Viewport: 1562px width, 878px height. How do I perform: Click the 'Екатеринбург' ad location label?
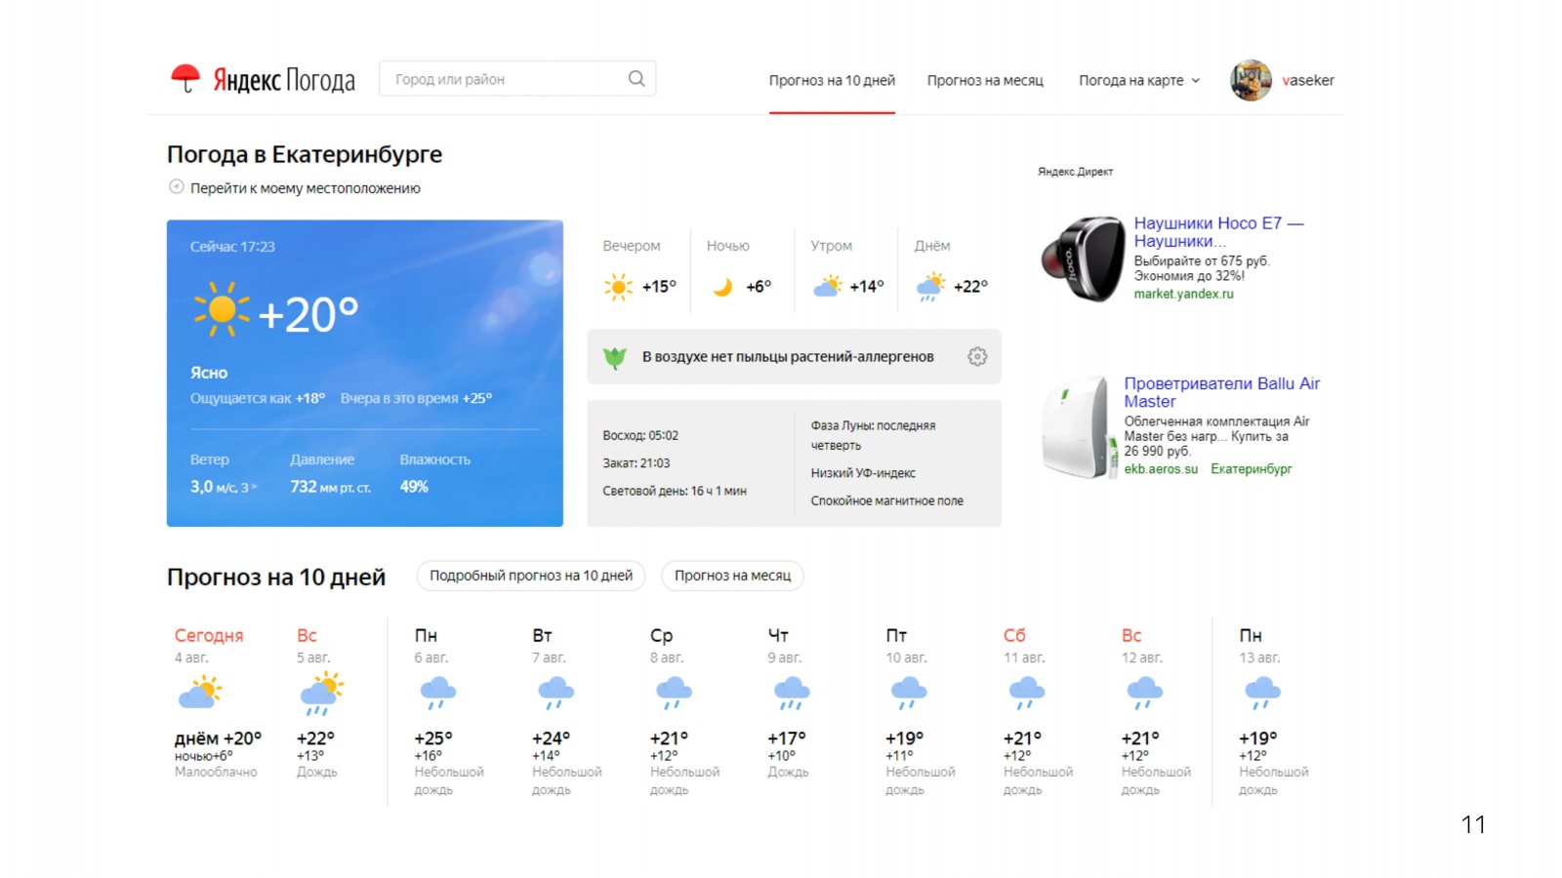(1251, 469)
